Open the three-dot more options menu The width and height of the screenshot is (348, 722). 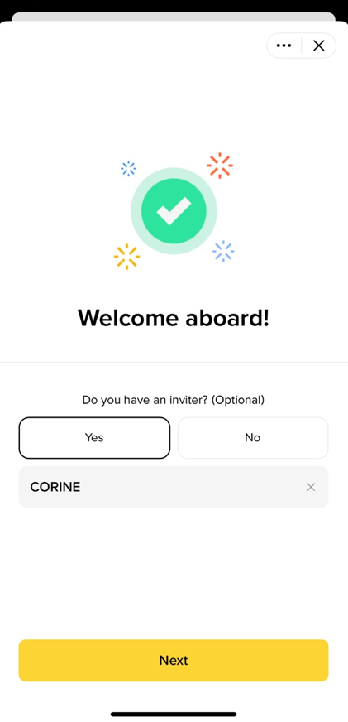click(x=284, y=45)
